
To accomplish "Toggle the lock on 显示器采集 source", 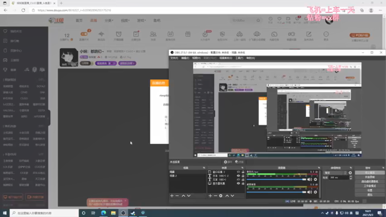I will [243, 183].
